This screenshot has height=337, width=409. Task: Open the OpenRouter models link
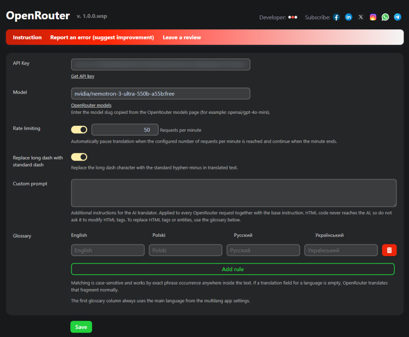(91, 105)
